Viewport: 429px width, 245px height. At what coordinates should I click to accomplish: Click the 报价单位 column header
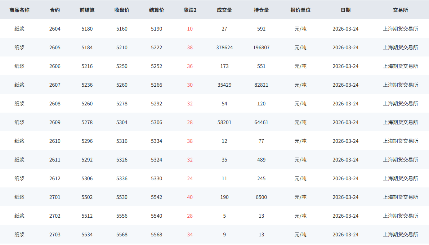[300, 10]
